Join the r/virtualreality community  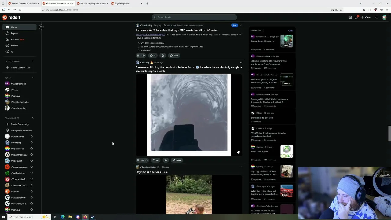234,25
